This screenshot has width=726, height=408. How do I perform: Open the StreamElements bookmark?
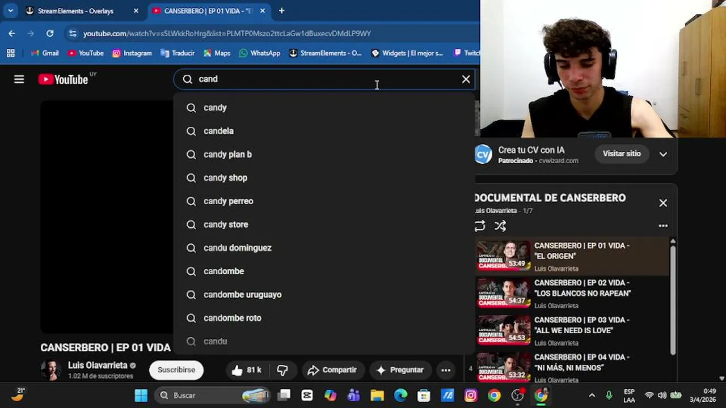pyautogui.click(x=325, y=53)
